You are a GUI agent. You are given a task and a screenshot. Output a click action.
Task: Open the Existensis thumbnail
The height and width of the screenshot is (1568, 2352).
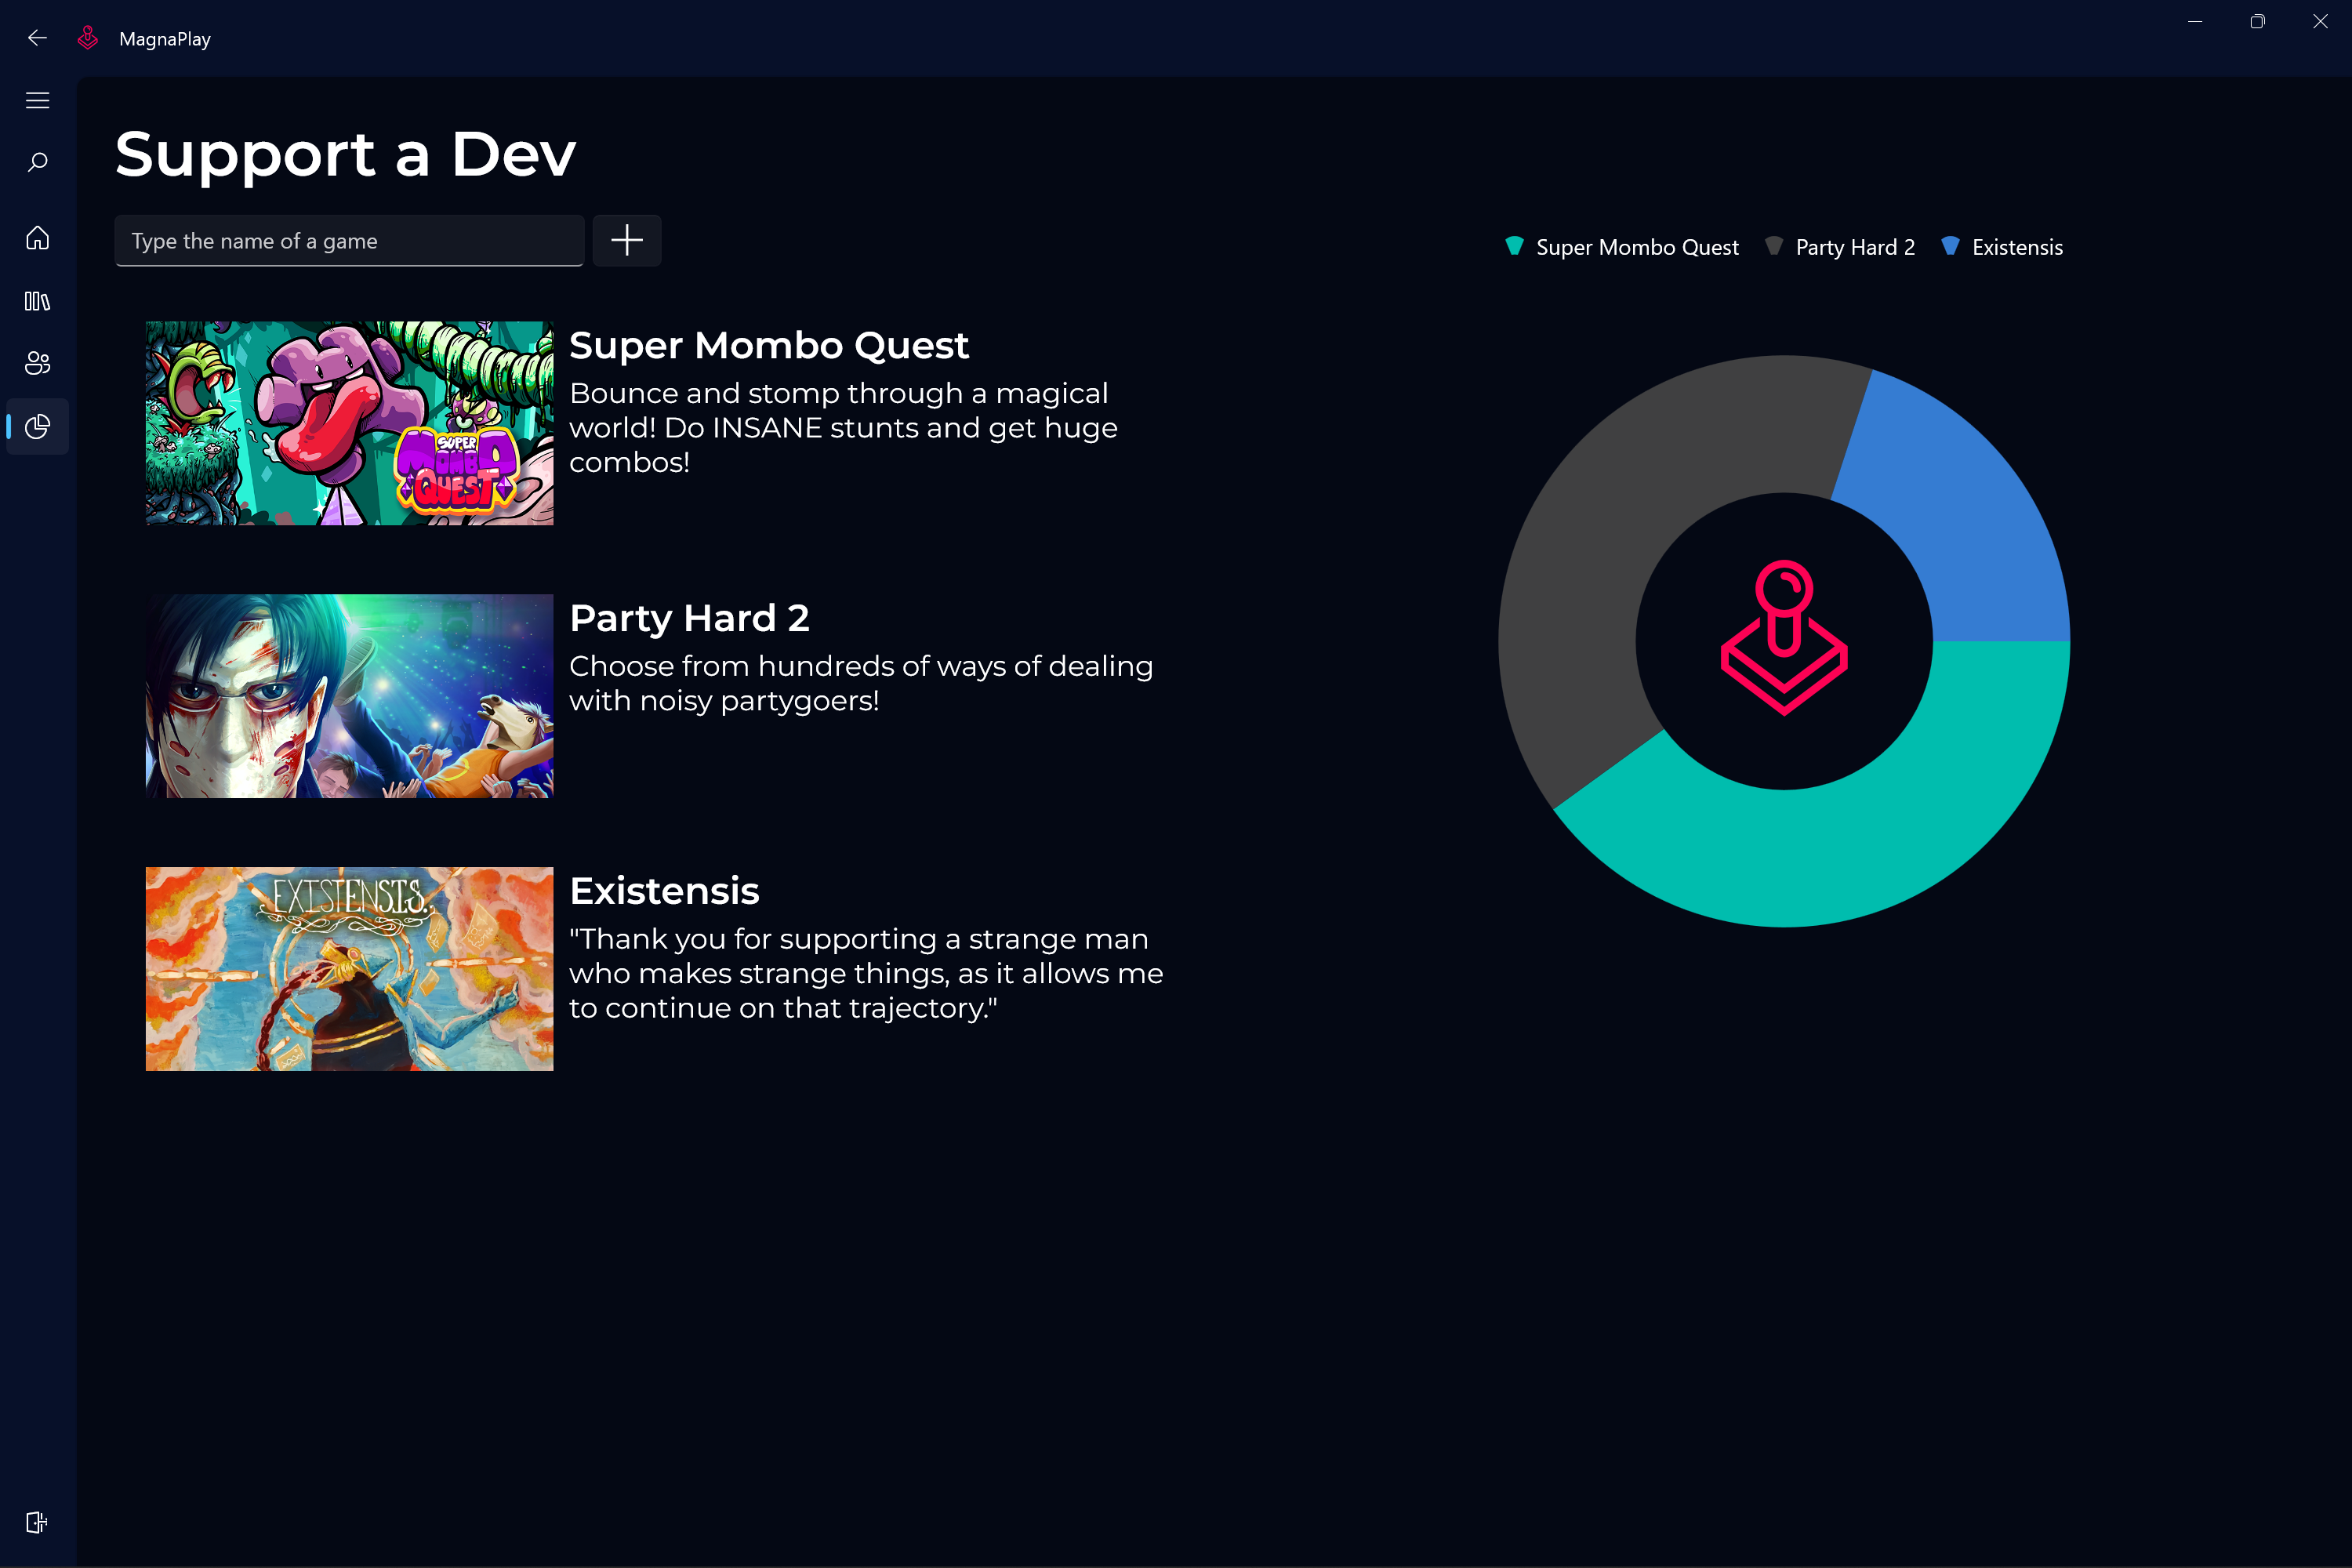[349, 969]
